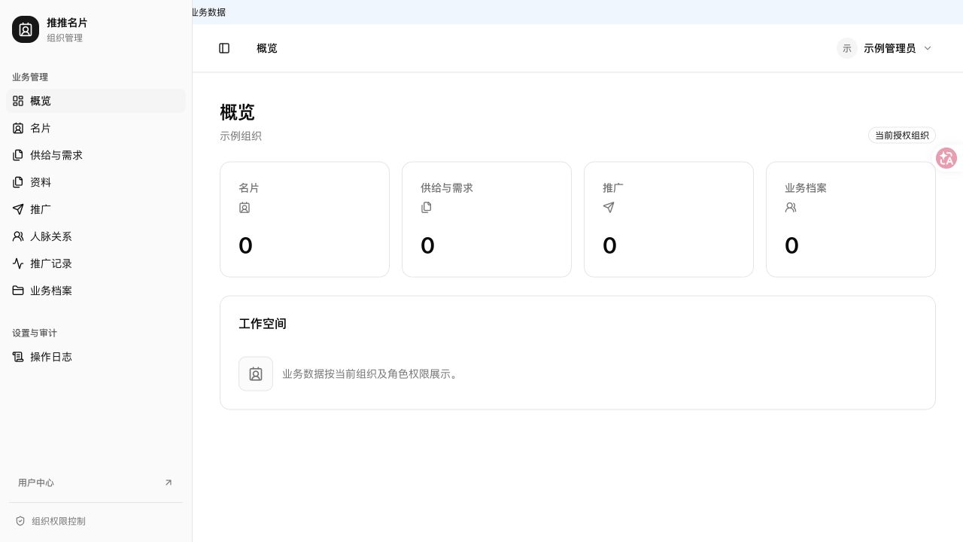Click the 名片 card title
Screen dimensions: 963x542
pos(249,188)
